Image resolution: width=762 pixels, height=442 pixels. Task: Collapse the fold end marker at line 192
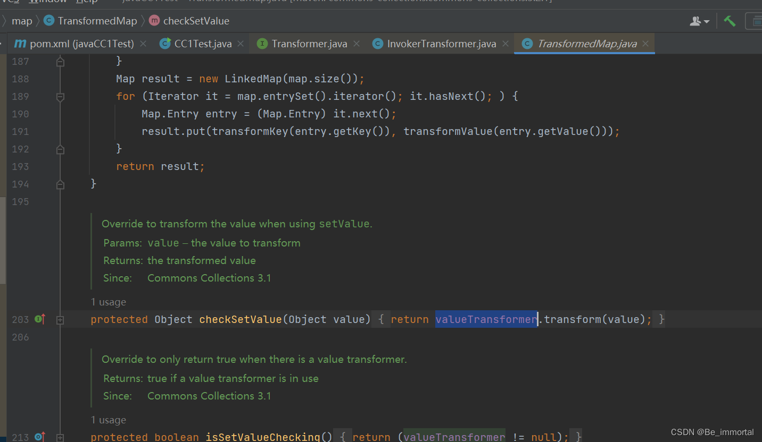coord(60,150)
